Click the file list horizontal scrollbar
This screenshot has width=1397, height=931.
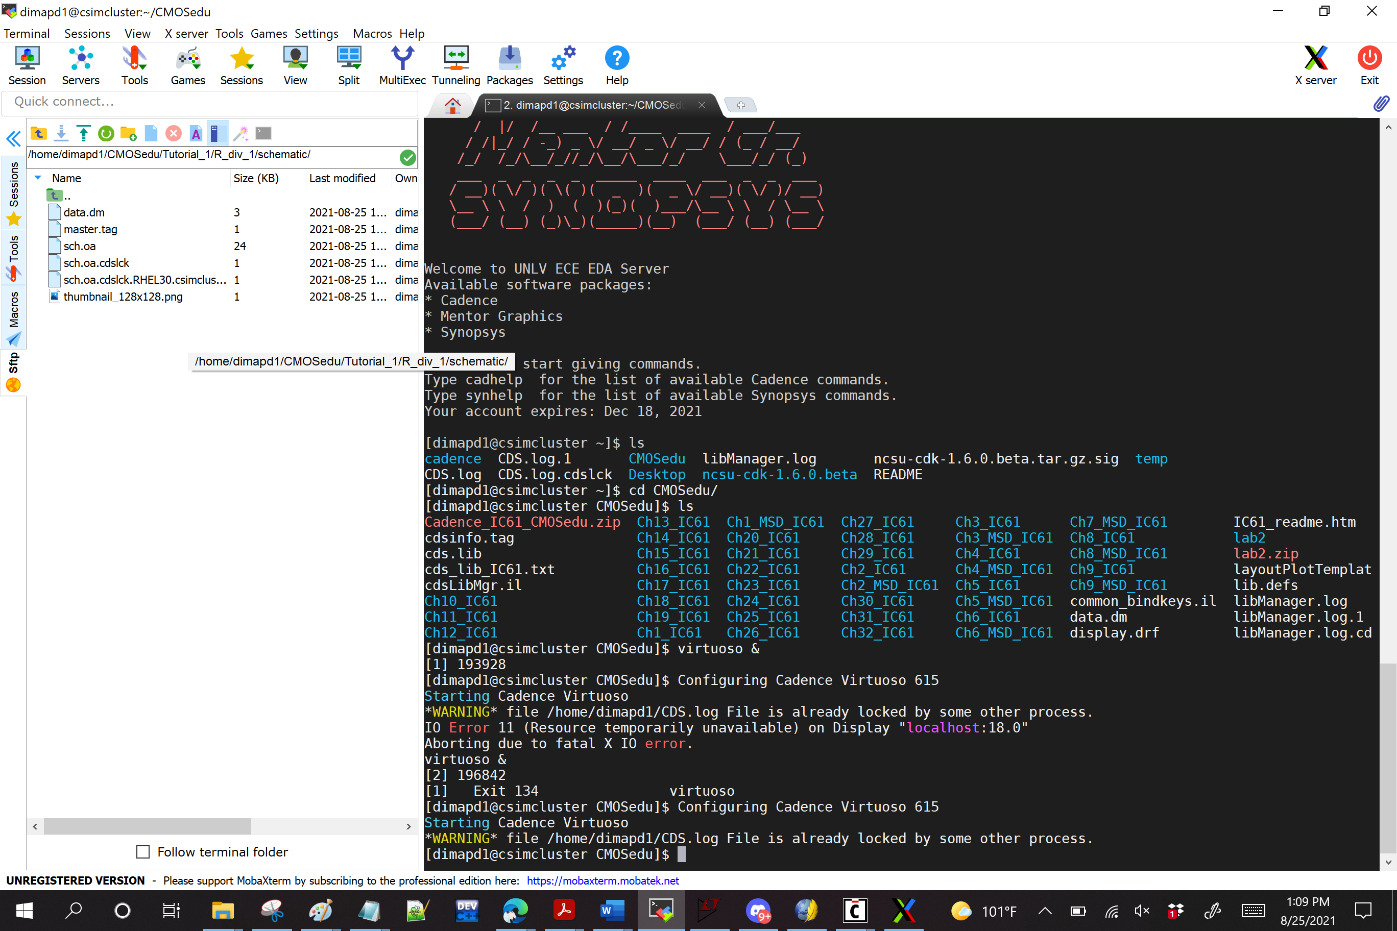(147, 826)
